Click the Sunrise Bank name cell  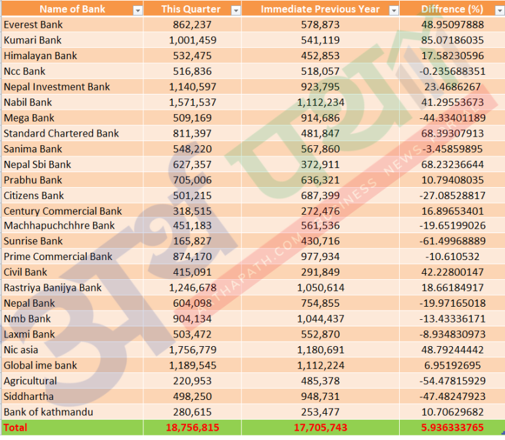pyautogui.click(x=72, y=241)
